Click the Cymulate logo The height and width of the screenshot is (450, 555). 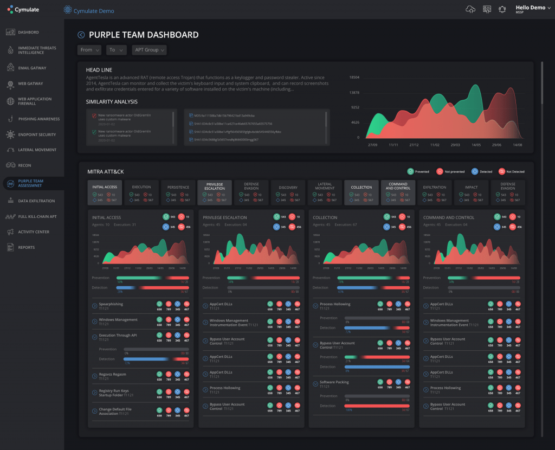pyautogui.click(x=23, y=10)
